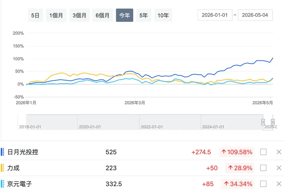The width and height of the screenshot is (284, 191).
Task: Tick the checkbox for 日月光投控
Action: click(x=263, y=152)
